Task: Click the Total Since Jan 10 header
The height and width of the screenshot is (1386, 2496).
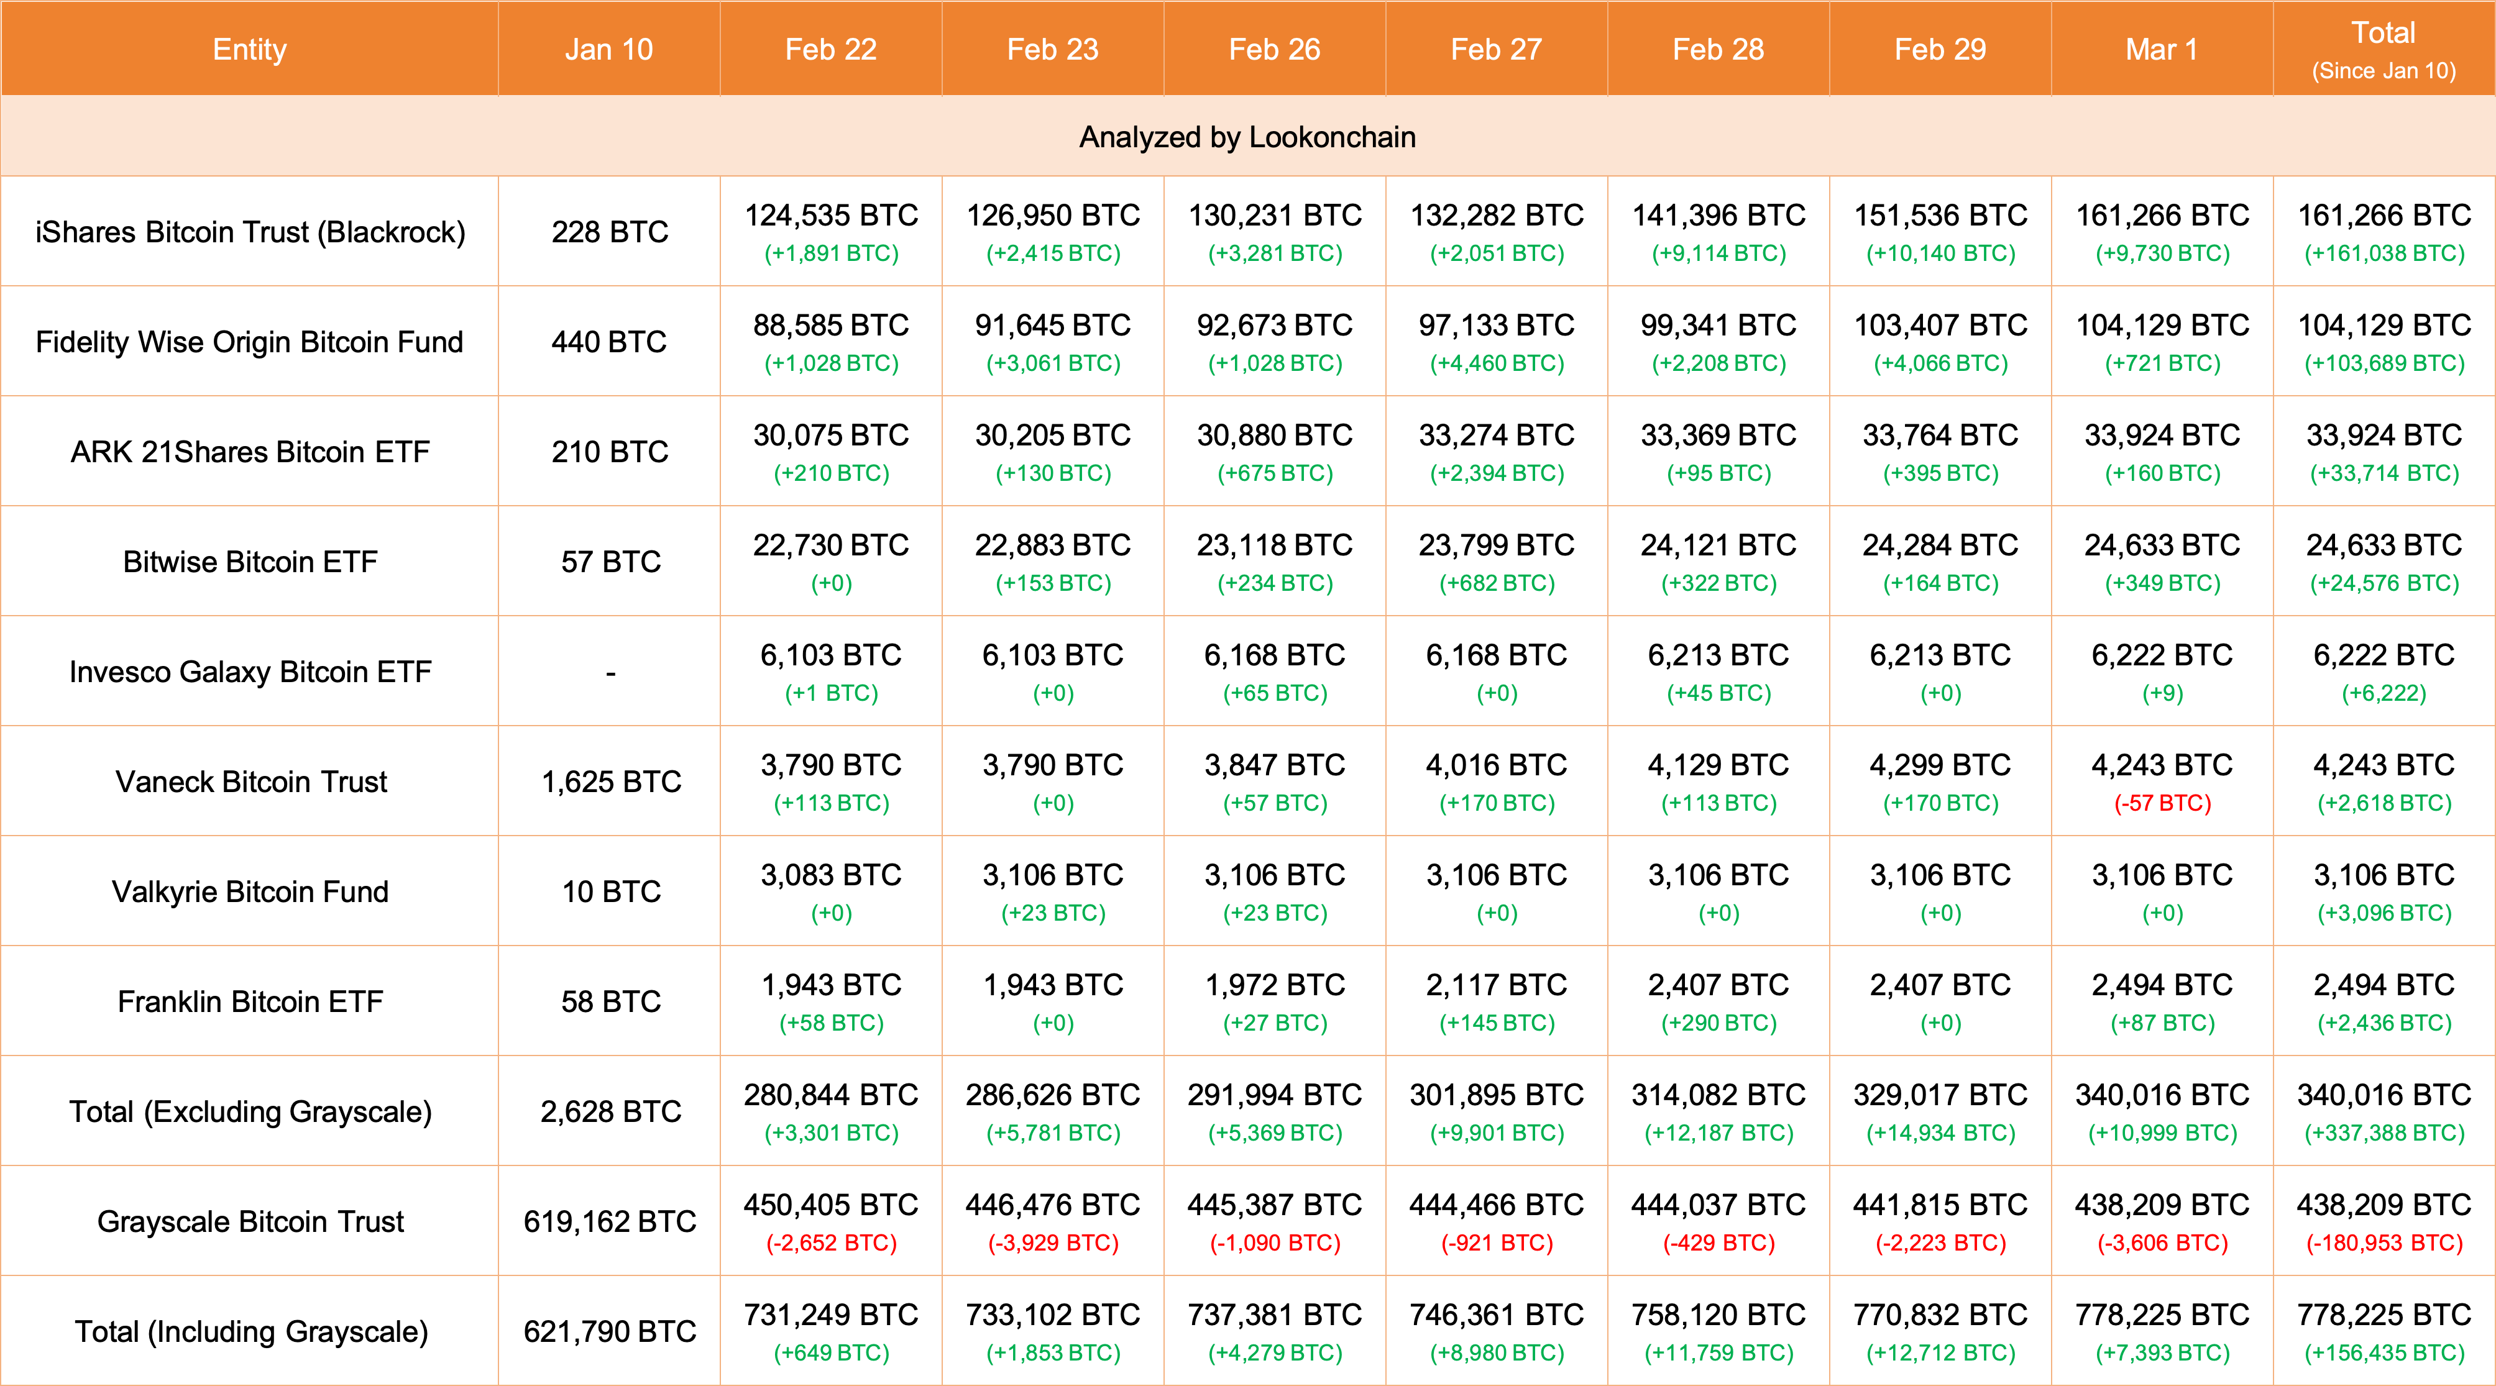Action: (2384, 50)
